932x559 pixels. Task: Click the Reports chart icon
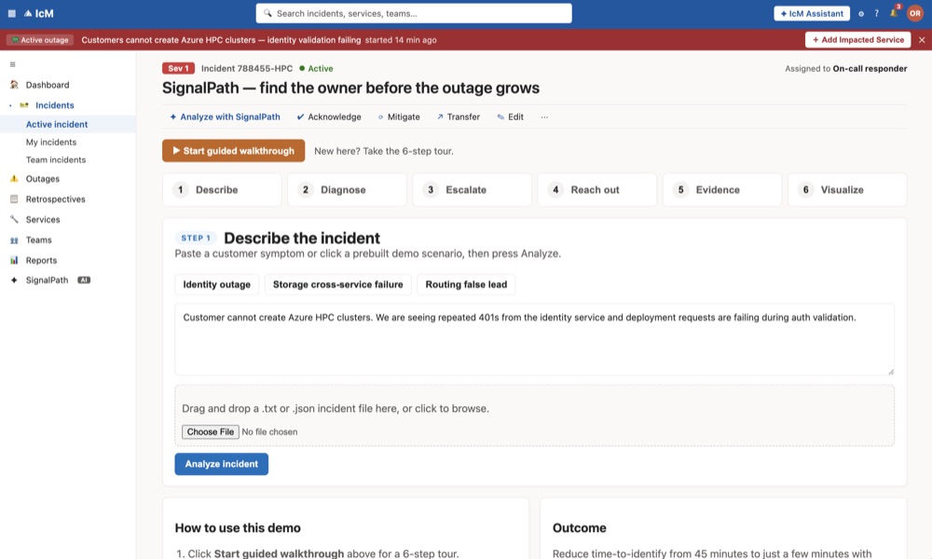[x=14, y=260]
